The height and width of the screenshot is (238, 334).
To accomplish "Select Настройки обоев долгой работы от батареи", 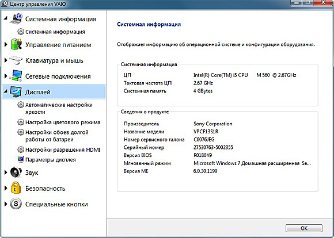I will click(57, 136).
